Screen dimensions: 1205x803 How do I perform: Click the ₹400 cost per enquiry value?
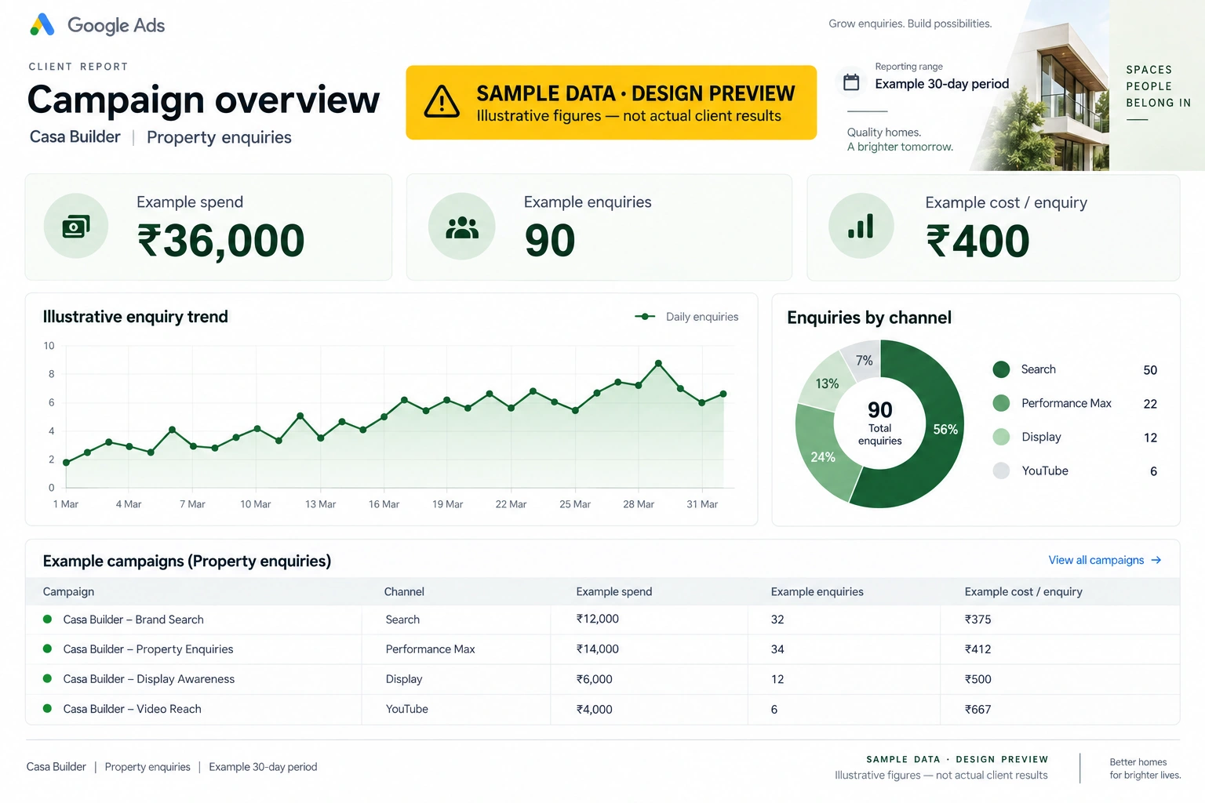tap(977, 241)
